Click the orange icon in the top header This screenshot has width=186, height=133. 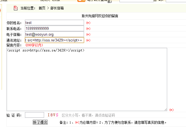click(x=81, y=1)
